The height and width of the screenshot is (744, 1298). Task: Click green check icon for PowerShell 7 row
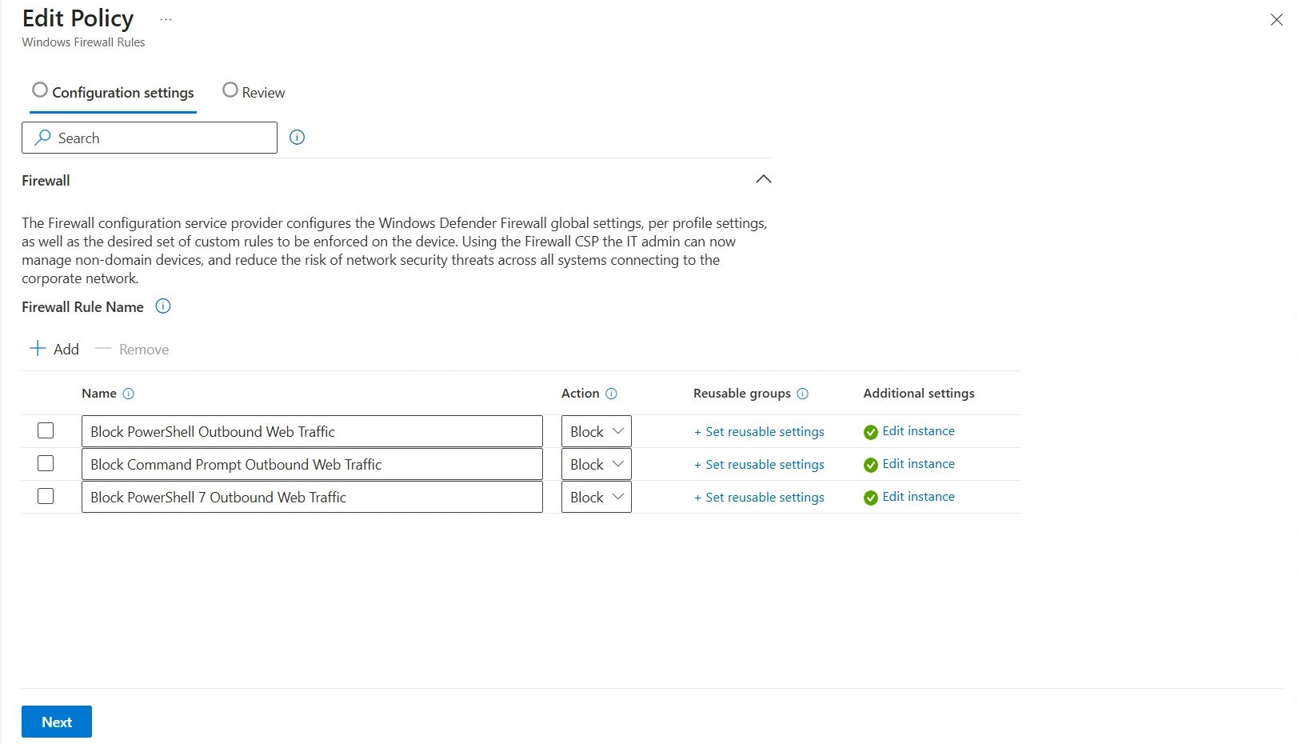point(871,498)
